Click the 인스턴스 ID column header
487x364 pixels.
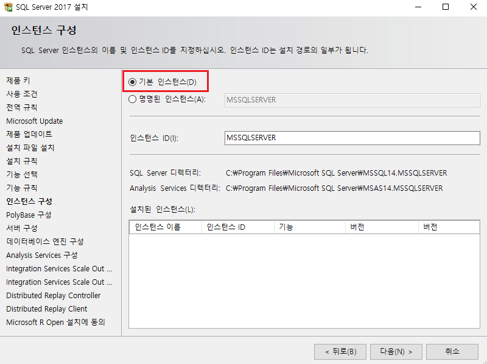[238, 227]
